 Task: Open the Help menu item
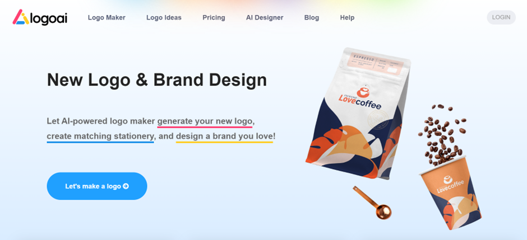347,17
